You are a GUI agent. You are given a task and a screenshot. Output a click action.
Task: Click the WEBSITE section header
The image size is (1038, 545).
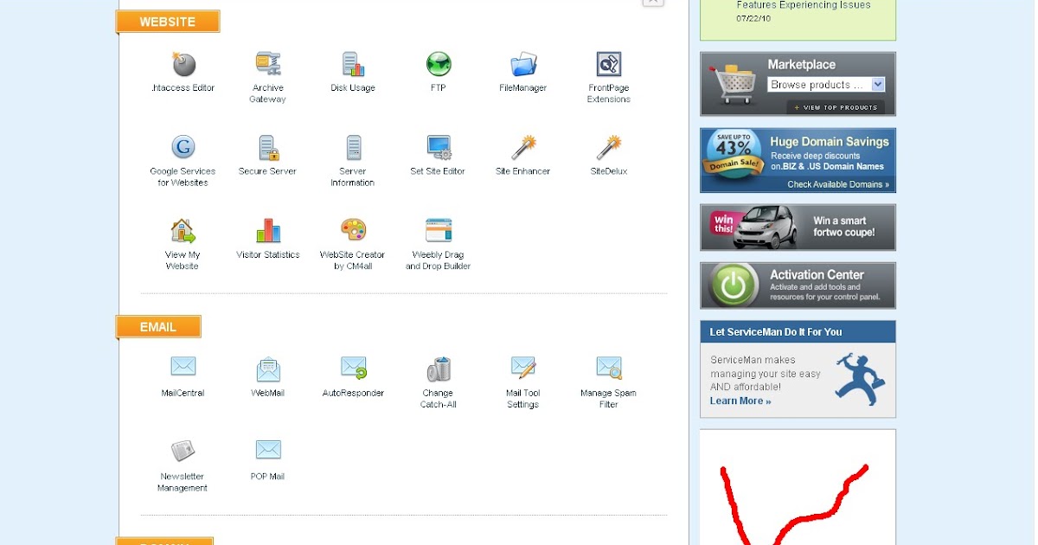pos(168,22)
